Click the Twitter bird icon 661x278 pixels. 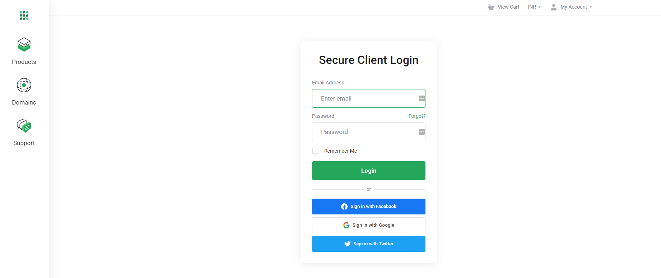(x=347, y=244)
